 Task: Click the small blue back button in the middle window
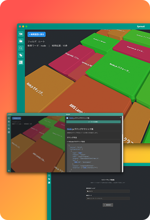(x=16, y=118)
